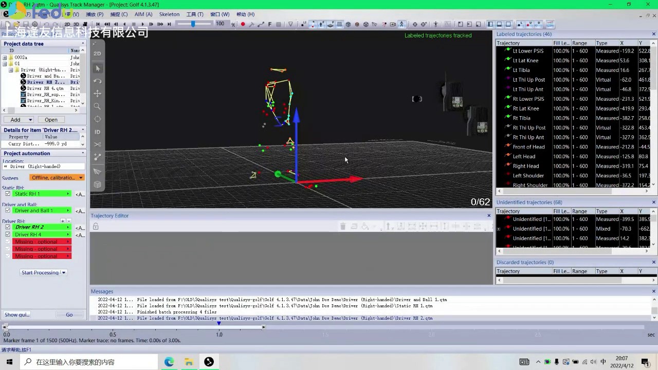Open the AIM (A) menu
The height and width of the screenshot is (370, 658).
143,14
